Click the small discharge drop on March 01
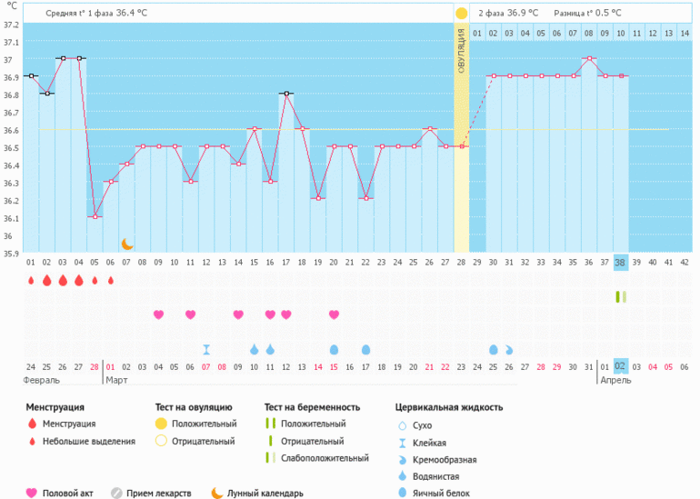The image size is (700, 499). [111, 281]
